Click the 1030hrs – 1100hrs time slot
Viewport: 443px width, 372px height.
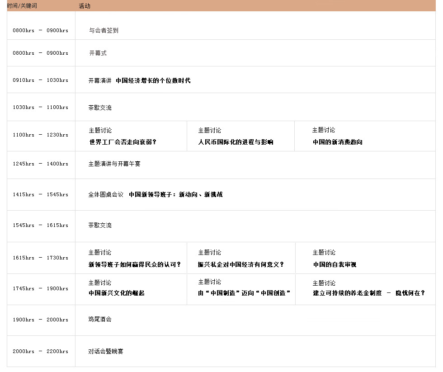coord(40,108)
